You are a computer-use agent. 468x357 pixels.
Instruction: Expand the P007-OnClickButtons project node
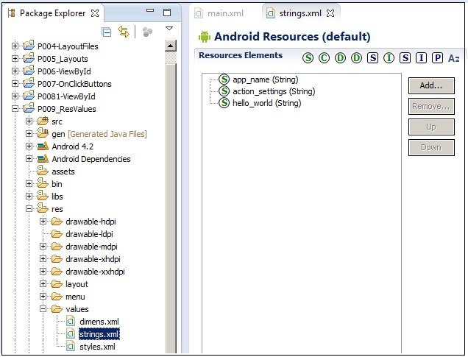(x=15, y=84)
